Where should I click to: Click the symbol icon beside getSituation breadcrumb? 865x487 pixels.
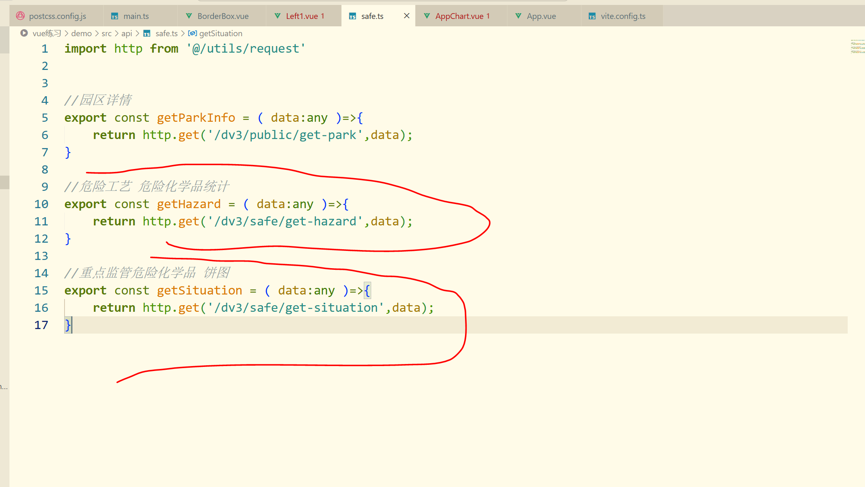click(x=192, y=33)
